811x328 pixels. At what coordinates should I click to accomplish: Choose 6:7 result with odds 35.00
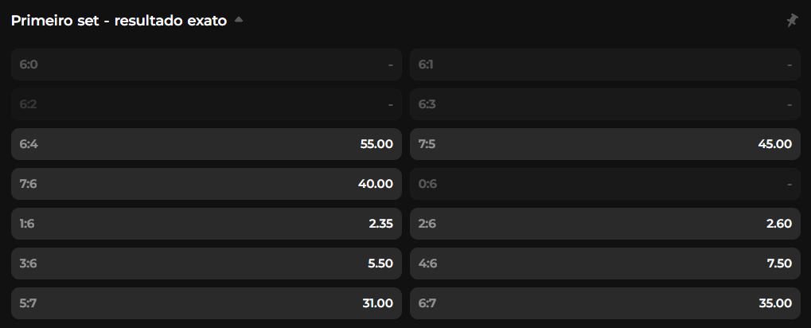pos(605,303)
